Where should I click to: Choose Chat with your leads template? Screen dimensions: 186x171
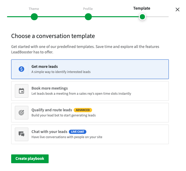tap(90, 134)
